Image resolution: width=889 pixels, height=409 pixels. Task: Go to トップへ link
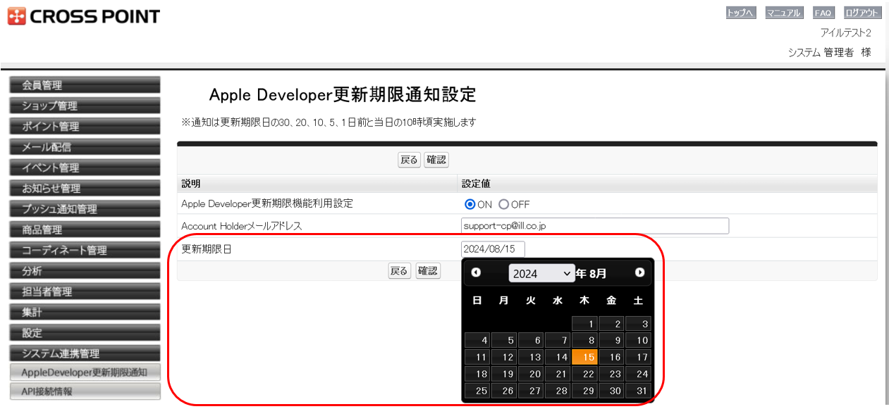pos(741,13)
